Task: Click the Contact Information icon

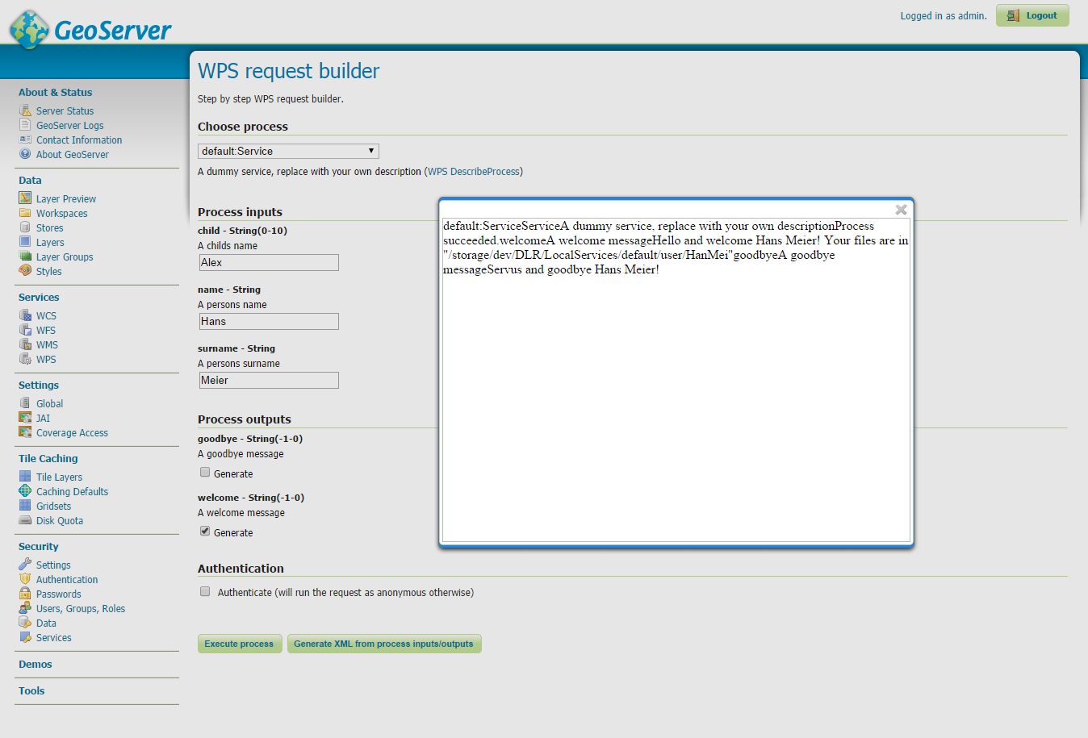Action: tap(25, 140)
